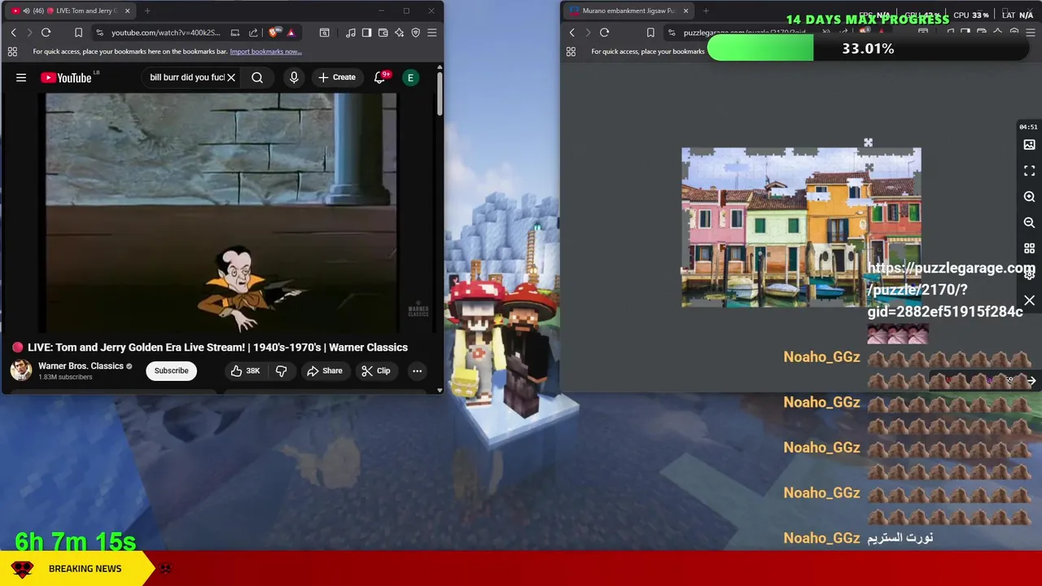Close the puzzle side toolbar with X

[x=1029, y=301]
